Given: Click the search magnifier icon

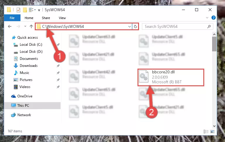Looking at the screenshot, I should tap(209, 26).
